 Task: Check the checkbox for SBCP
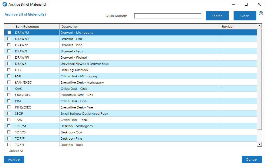click(9, 113)
